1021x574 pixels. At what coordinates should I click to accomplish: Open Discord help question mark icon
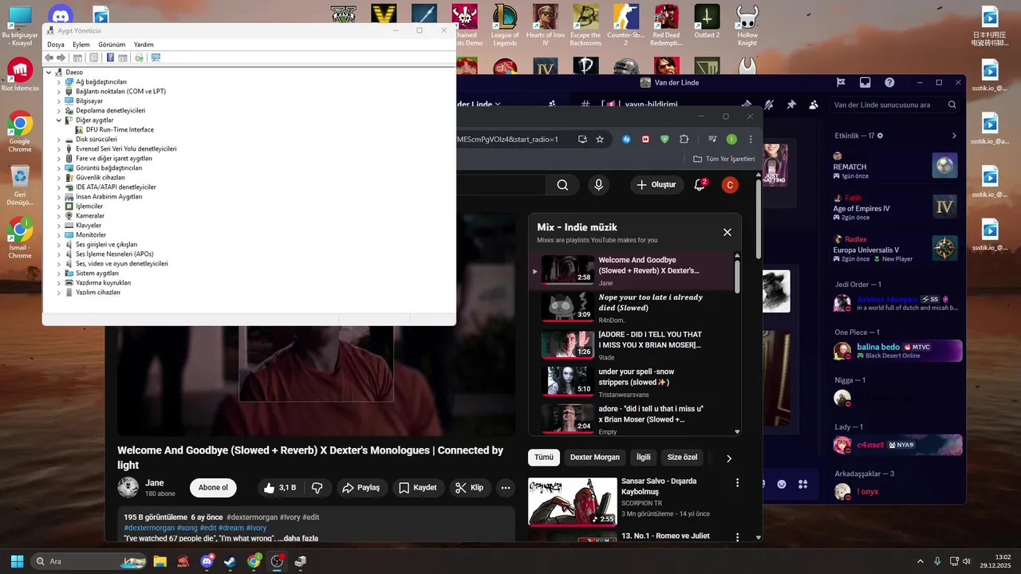(889, 82)
